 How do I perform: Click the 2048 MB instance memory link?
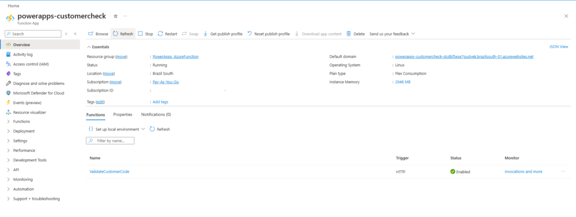pos(403,82)
